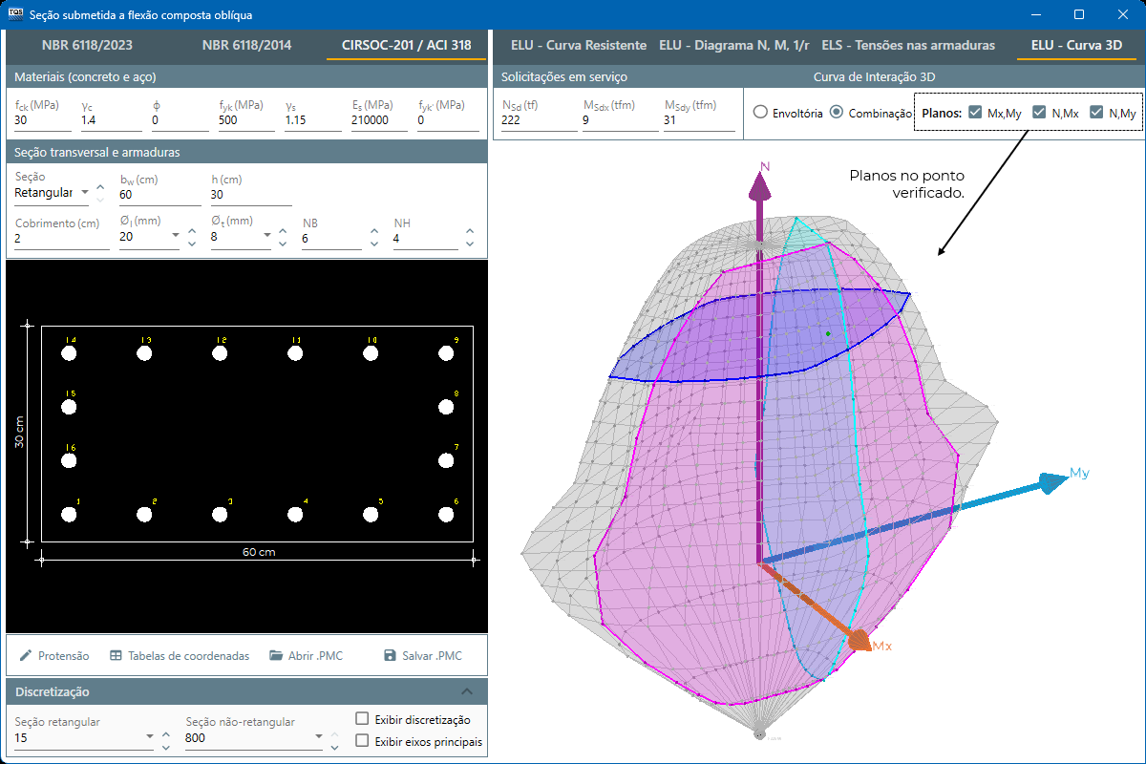This screenshot has height=764, width=1146.
Task: Collapse the Discretização panel
Action: pyautogui.click(x=467, y=691)
